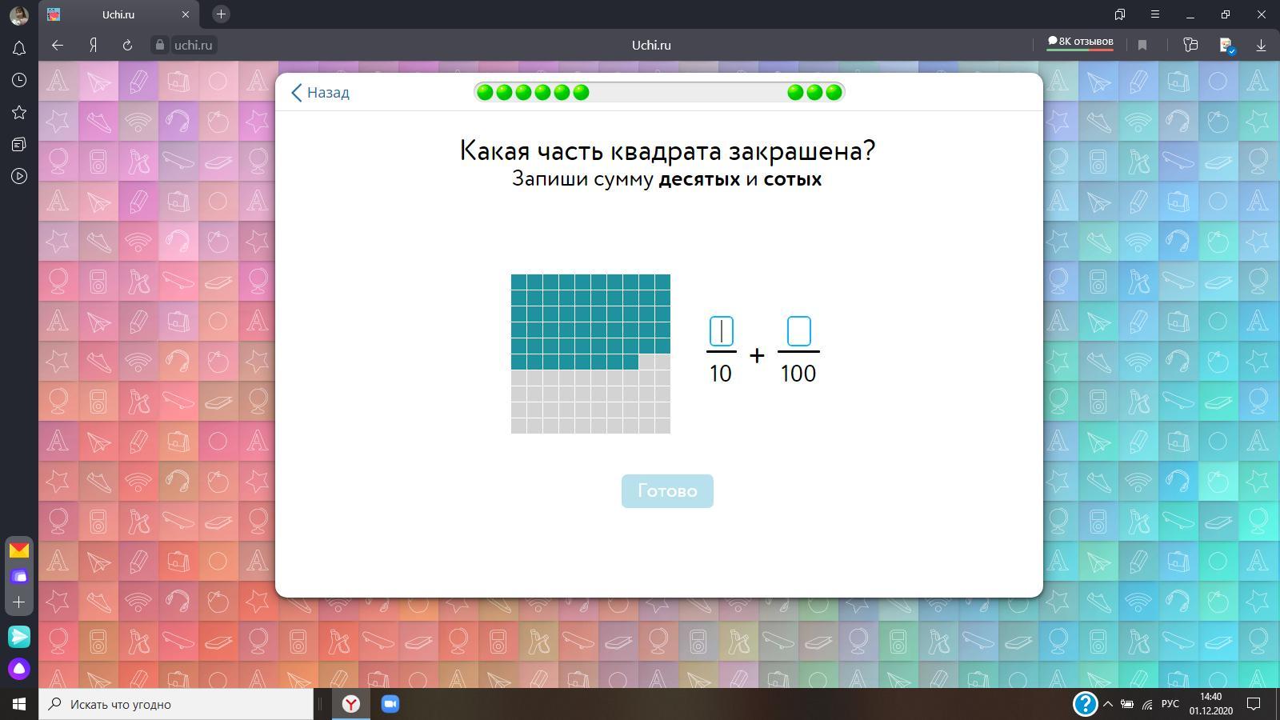This screenshot has height=720, width=1280.
Task: Open browsing history clock in sidebar
Action: (x=19, y=80)
